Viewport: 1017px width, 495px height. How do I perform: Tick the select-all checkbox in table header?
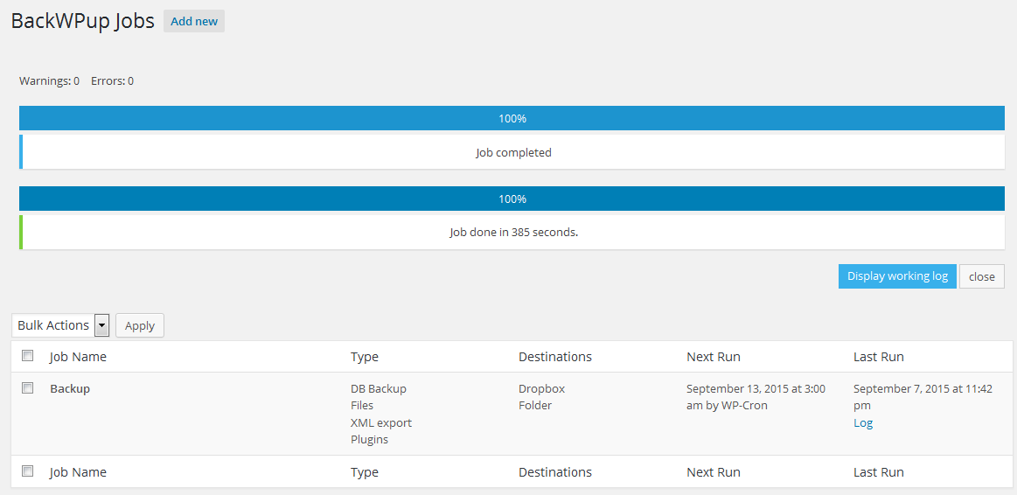[27, 356]
